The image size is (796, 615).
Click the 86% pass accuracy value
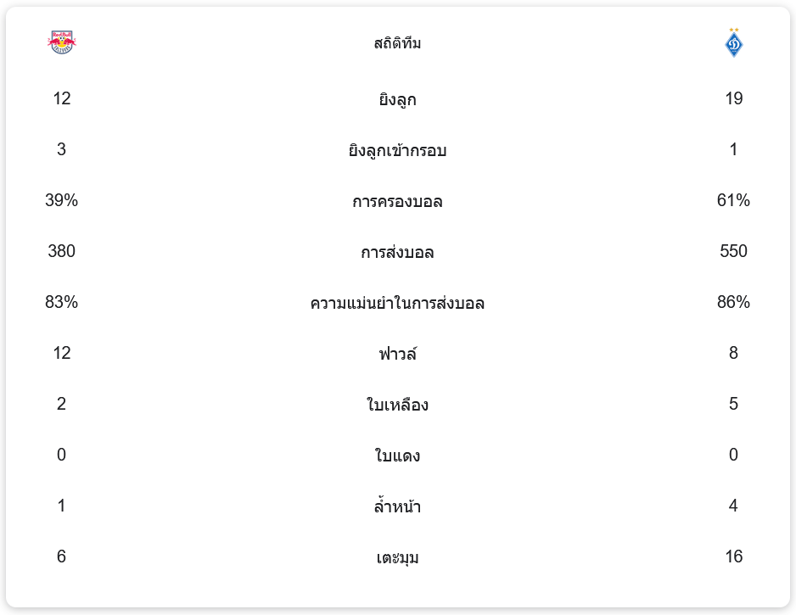[x=733, y=302]
